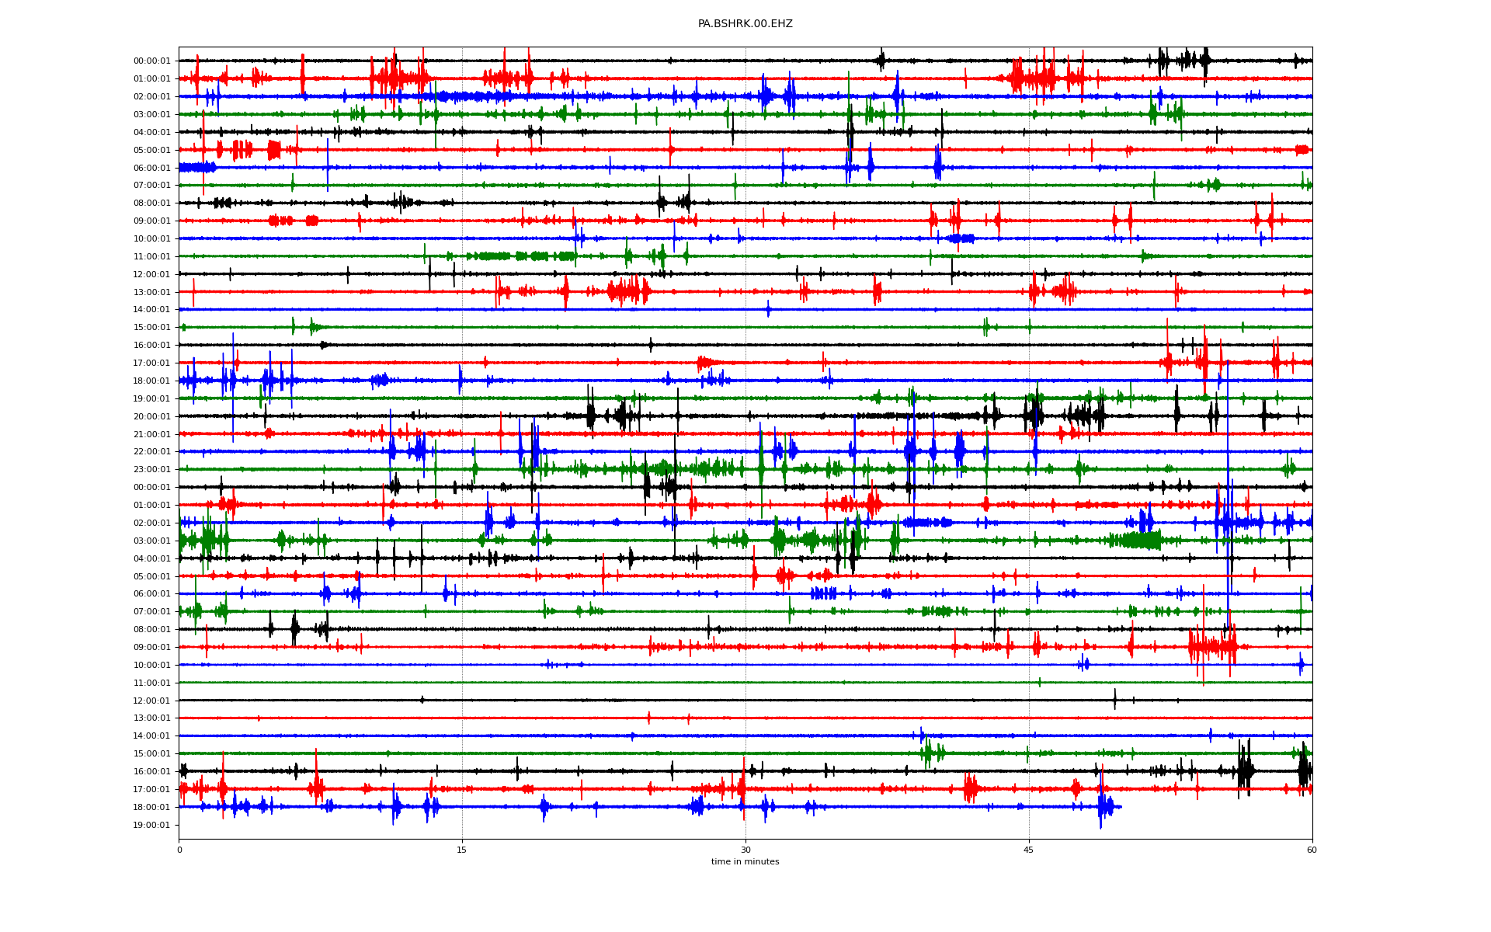Screen dimensions: 1491x932
Task: Select the 21:00:01 row time label
Action: (151, 434)
